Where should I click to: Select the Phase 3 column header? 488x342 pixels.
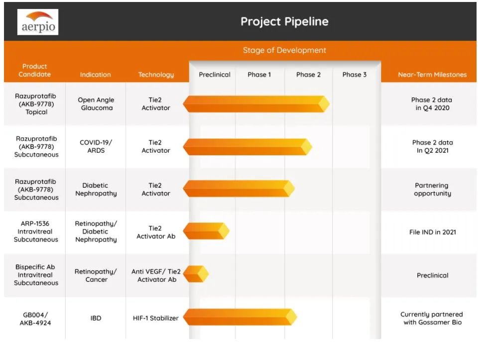(355, 75)
